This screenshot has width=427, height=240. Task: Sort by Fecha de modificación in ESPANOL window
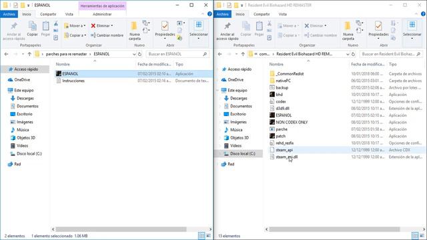(154, 64)
